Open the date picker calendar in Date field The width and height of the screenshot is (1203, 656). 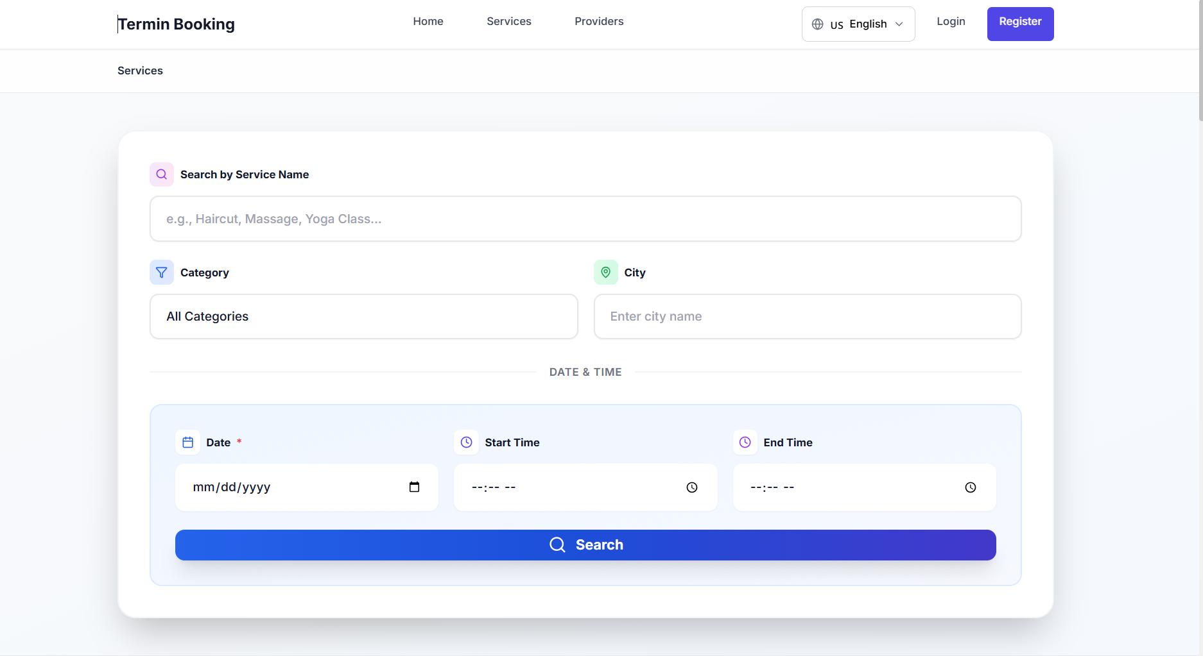(414, 487)
